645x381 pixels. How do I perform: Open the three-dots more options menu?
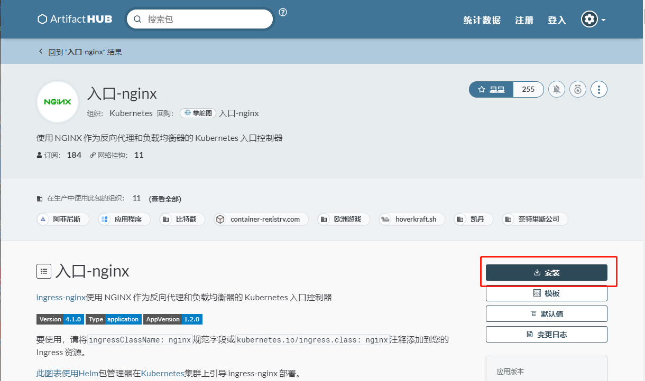coord(599,90)
